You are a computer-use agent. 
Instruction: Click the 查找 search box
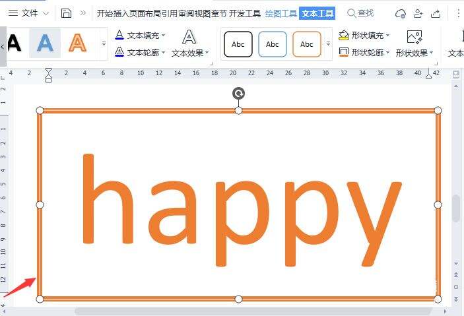360,13
